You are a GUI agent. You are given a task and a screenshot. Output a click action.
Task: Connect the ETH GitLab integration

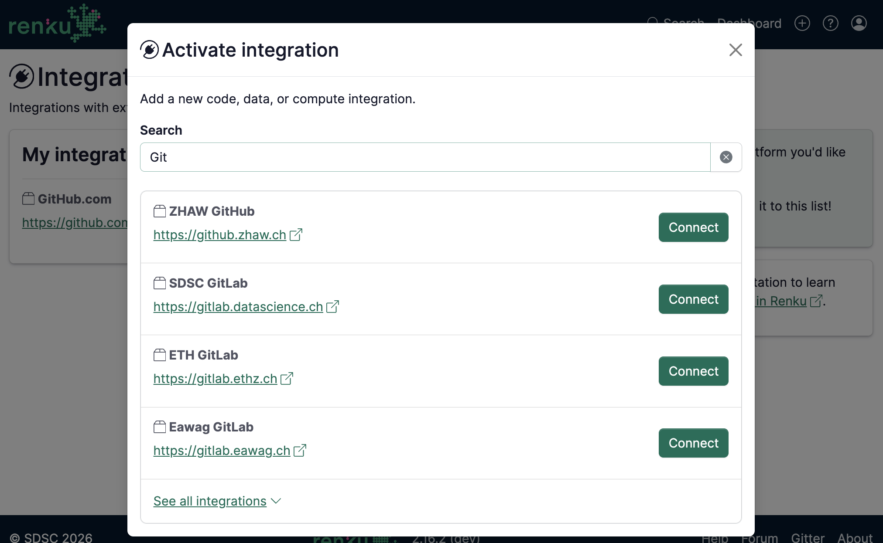(693, 371)
